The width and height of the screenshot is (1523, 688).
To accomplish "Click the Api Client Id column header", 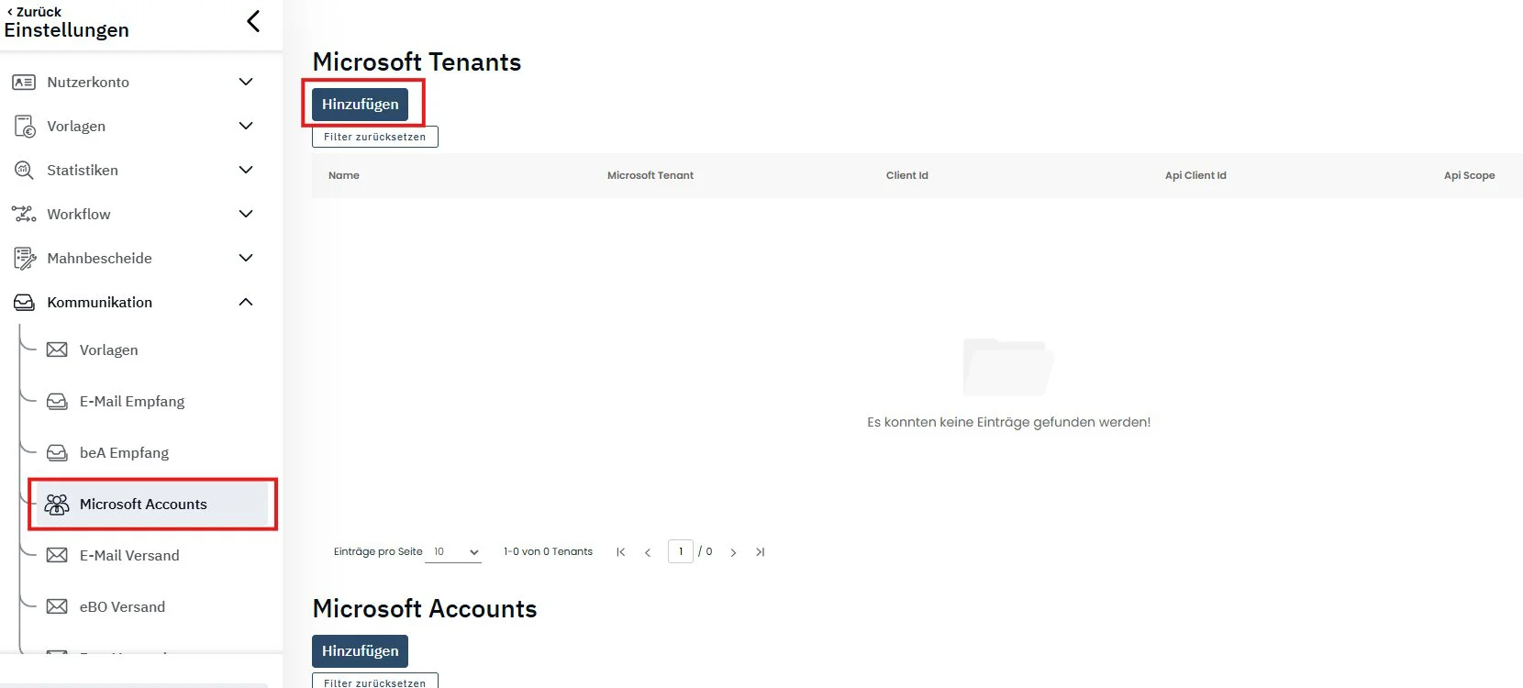I will pos(1195,175).
